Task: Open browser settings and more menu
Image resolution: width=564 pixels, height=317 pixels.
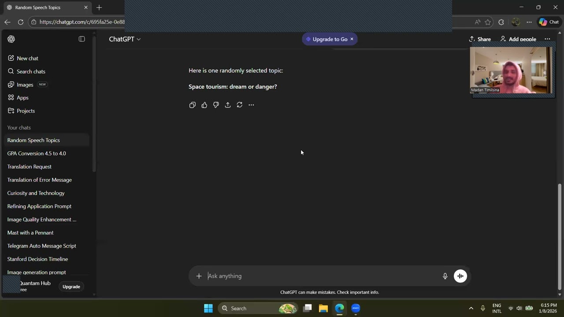Action: (x=529, y=22)
